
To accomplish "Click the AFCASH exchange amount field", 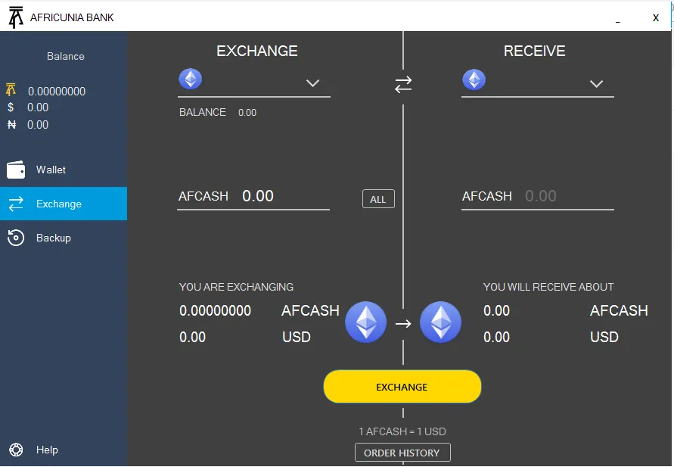I will [x=253, y=197].
